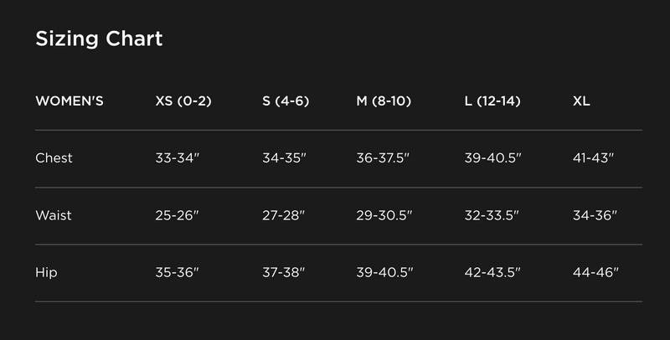Select the L (12-14) size header
Screen dimensions: 670x340
tap(492, 101)
